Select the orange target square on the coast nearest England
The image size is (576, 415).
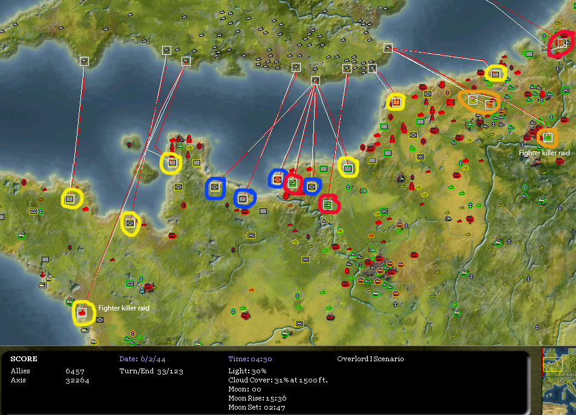396,102
